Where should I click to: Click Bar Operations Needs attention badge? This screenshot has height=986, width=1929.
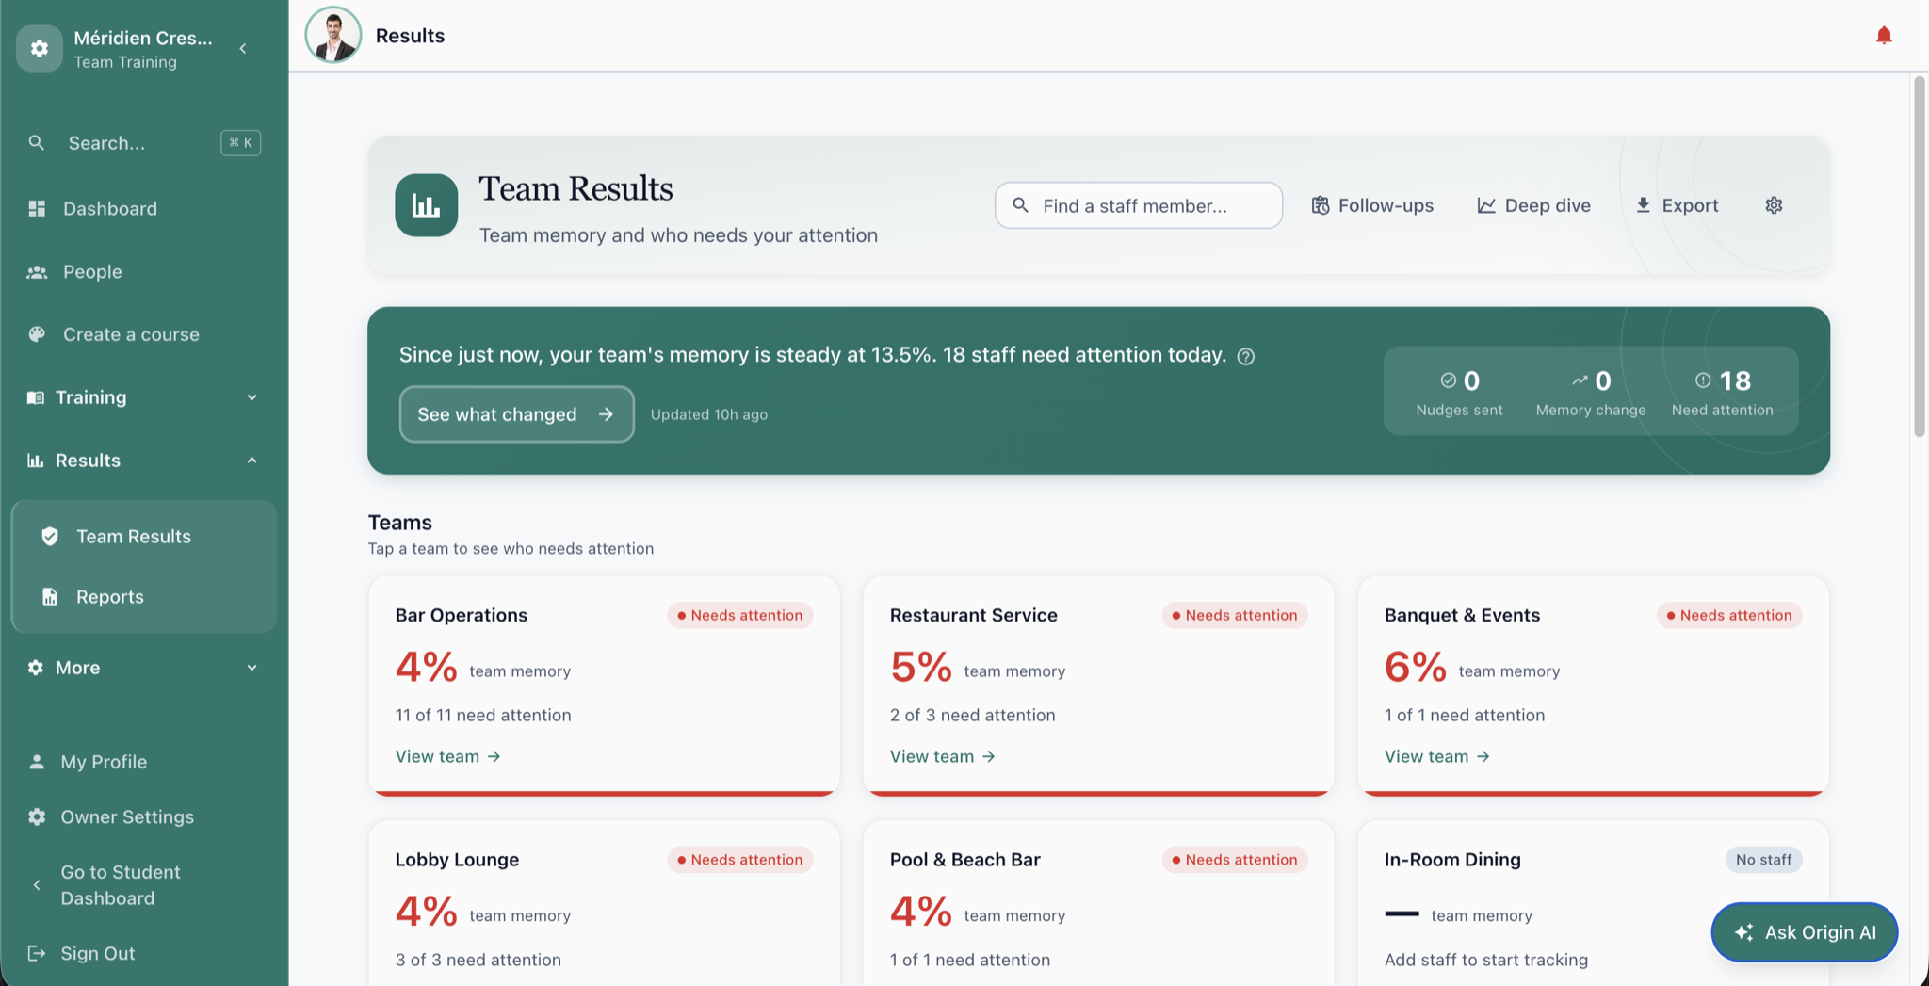(740, 615)
